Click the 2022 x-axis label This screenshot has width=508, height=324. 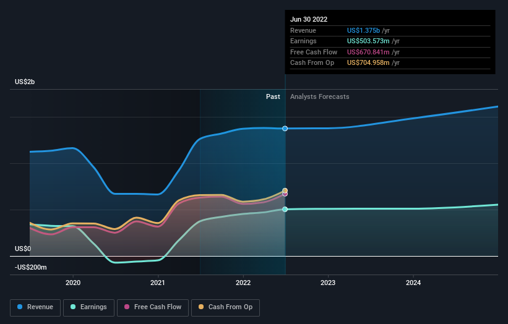pos(243,283)
